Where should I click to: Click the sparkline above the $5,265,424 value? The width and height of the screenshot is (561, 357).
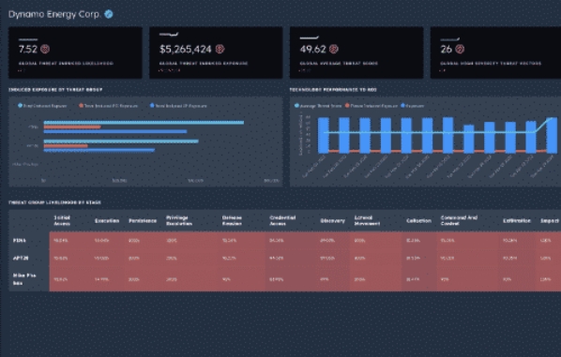[169, 35]
